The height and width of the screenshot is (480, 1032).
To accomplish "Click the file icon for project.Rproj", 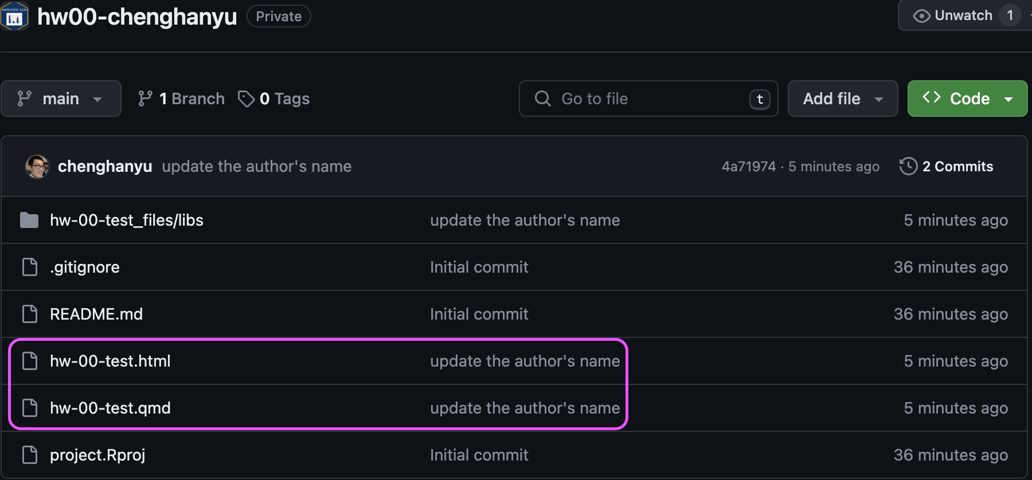I will 29,455.
